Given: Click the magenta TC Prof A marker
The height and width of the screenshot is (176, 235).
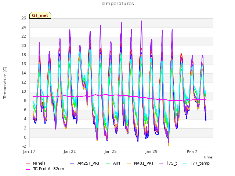Looking at the screenshot, I should tap(28, 169).
